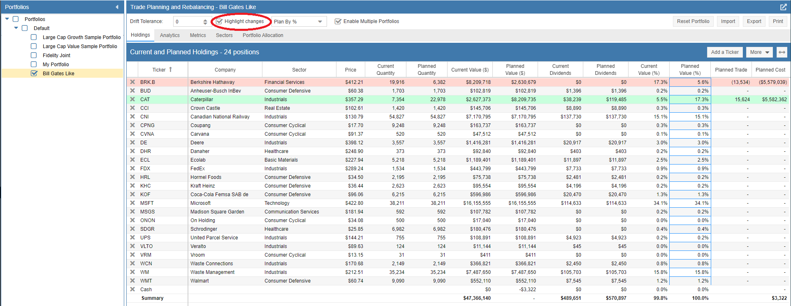Screen dimensions: 791x306
Task: Toggle Enable Multiple Portfolios checkbox
Action: pyautogui.click(x=338, y=21)
